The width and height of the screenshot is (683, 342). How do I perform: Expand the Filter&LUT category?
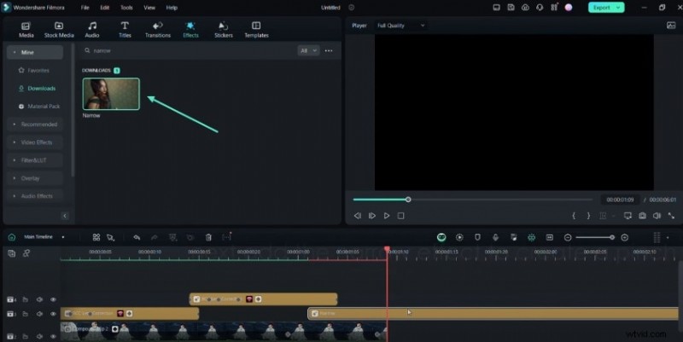tap(35, 160)
